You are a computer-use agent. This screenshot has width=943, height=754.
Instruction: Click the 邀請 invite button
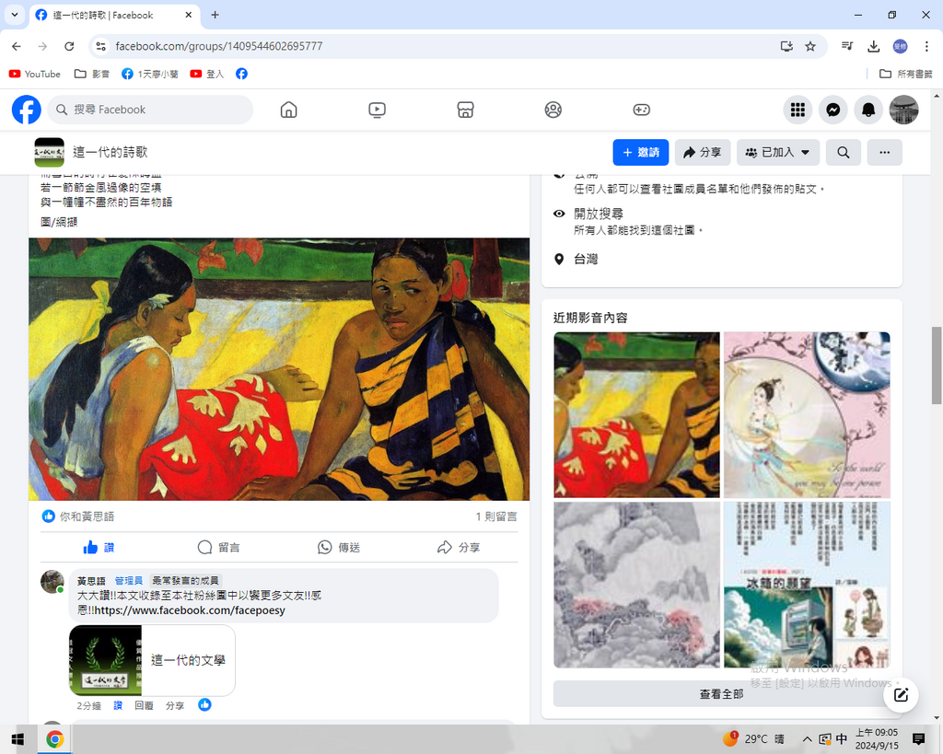point(640,153)
